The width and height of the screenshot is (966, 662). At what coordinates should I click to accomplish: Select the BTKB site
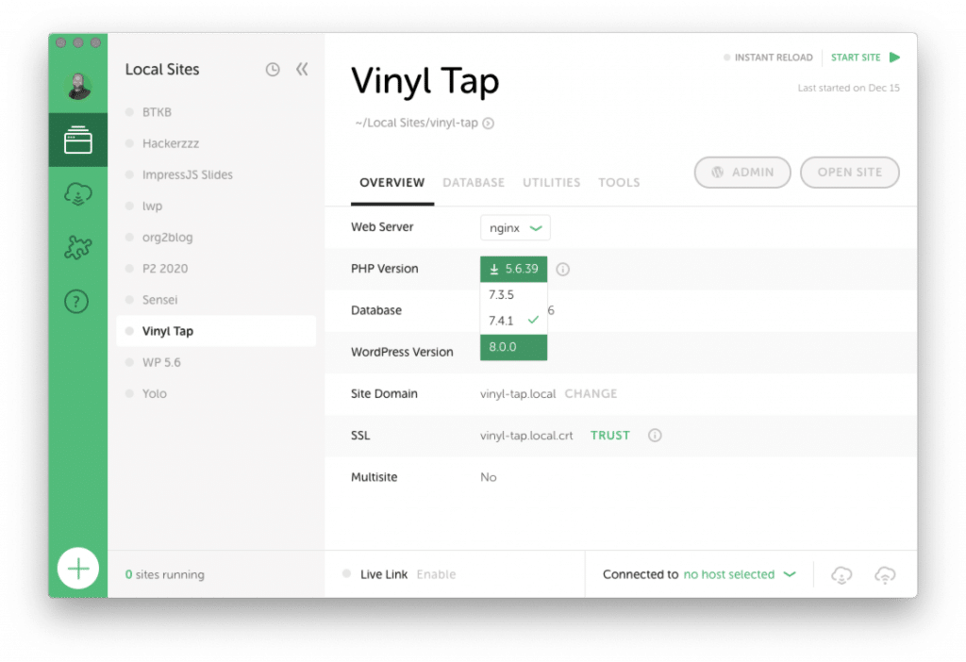216,112
